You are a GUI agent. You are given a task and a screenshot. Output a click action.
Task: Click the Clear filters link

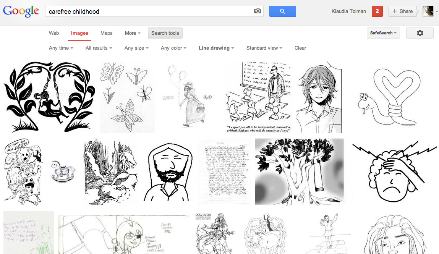300,48
